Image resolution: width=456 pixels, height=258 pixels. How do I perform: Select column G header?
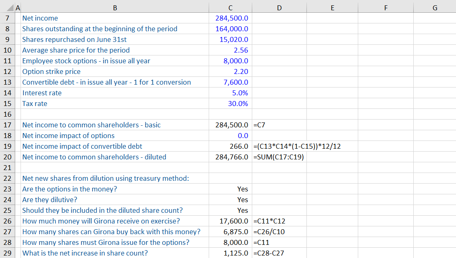click(435, 7)
